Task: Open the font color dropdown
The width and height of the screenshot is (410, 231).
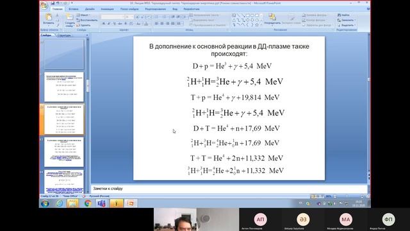Action: pos(146,24)
